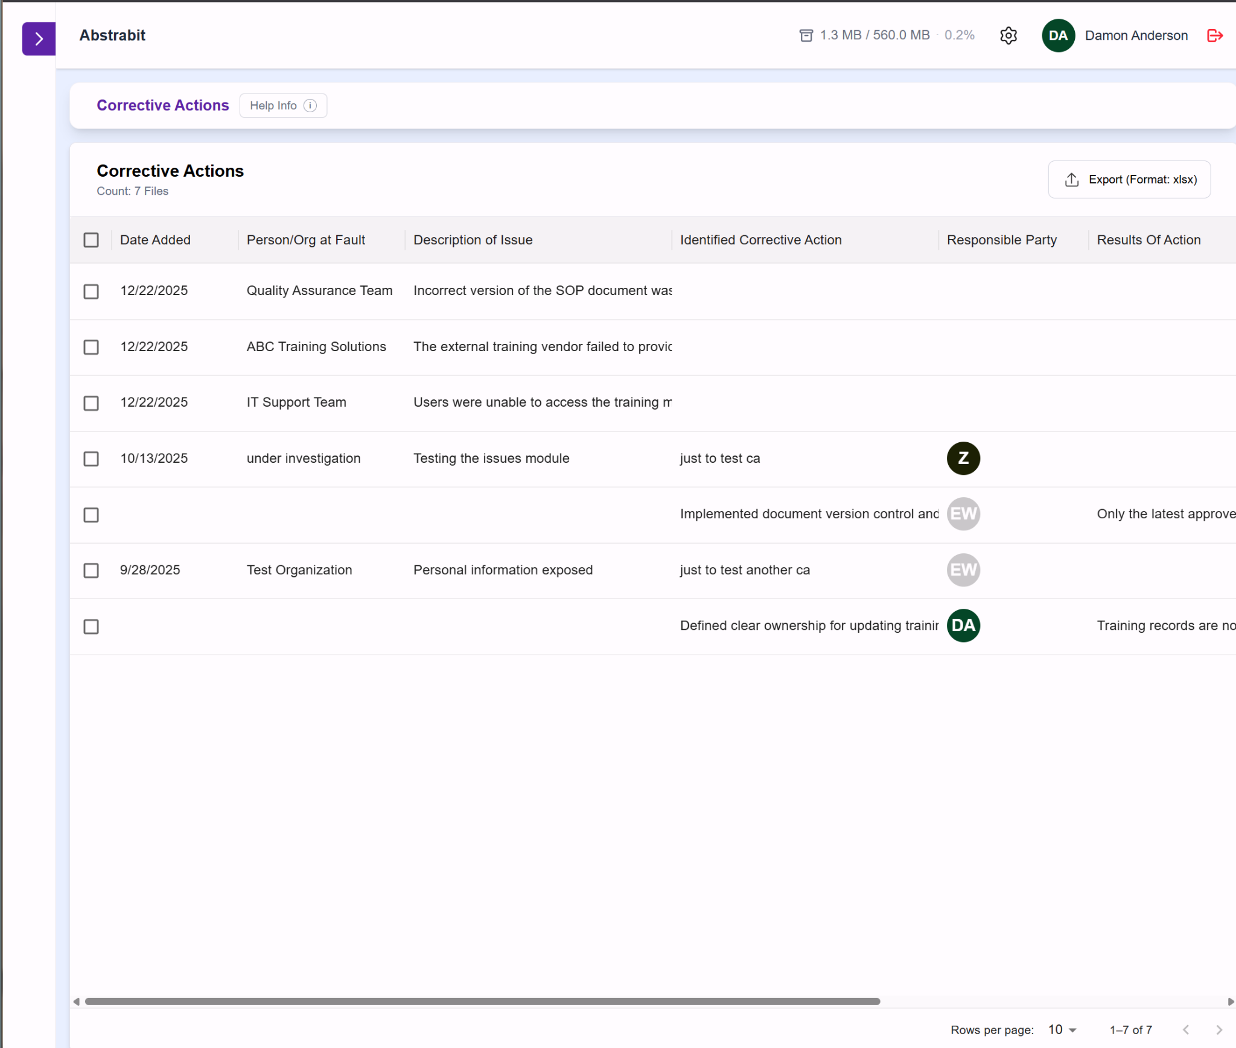Open the DA user avatar in header
This screenshot has width=1236, height=1048.
coord(1058,36)
